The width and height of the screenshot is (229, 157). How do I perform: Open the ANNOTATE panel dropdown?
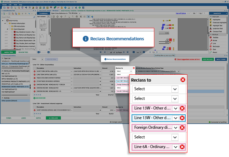(227, 13)
